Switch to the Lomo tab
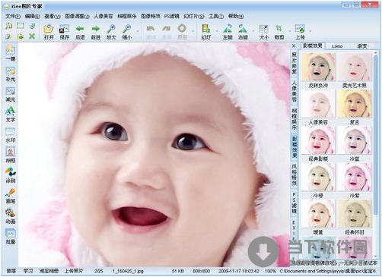The width and height of the screenshot is (382, 277). [337, 46]
